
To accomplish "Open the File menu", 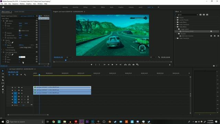I will pos(2,4).
